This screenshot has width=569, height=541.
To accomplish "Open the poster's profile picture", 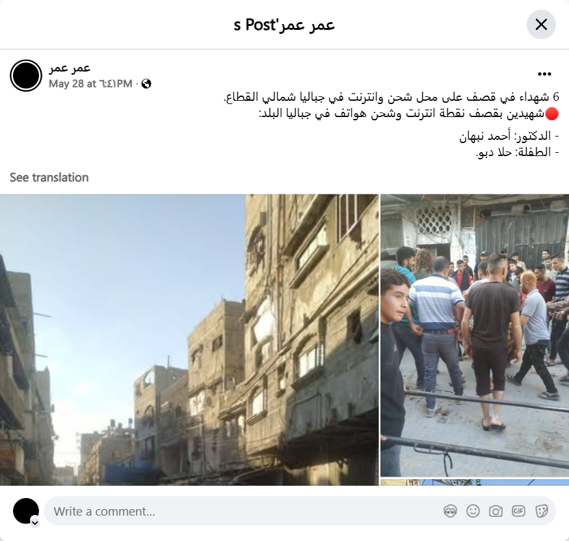I will 26,75.
